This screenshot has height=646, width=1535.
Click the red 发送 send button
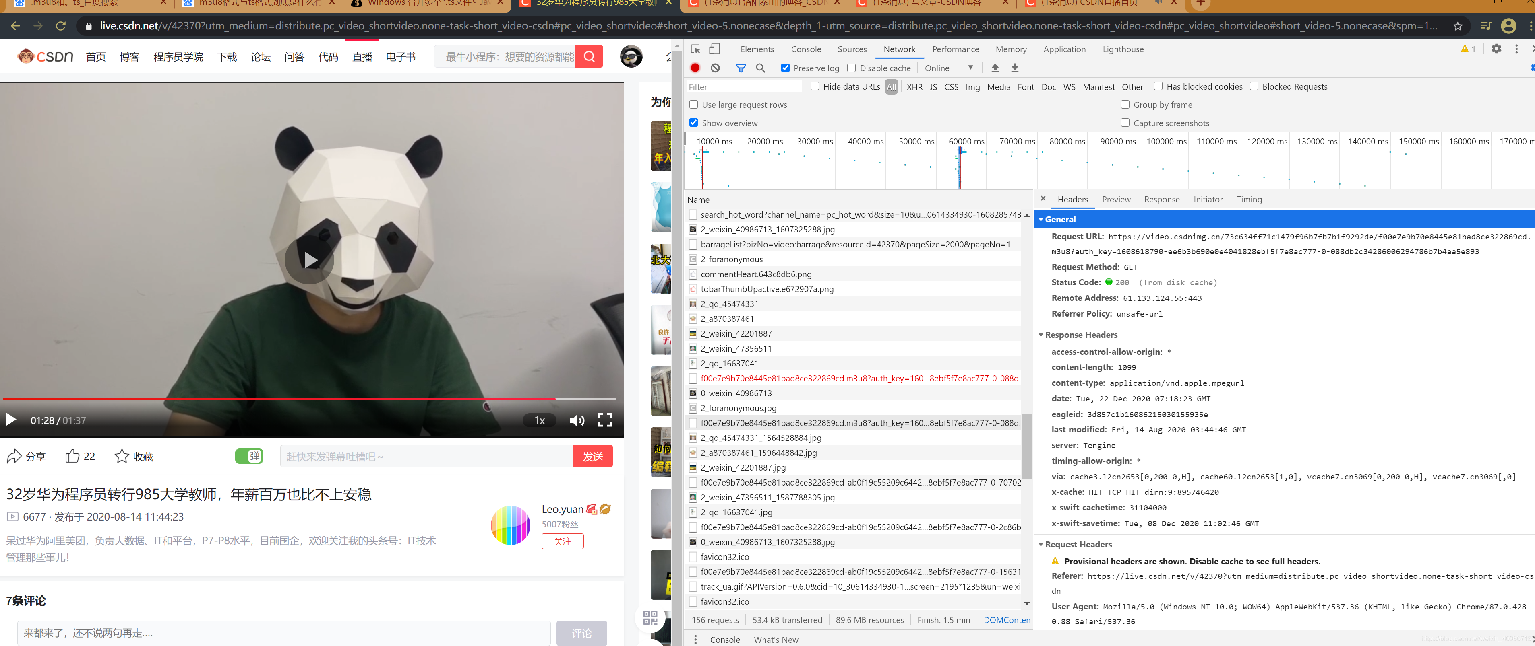tap(592, 457)
